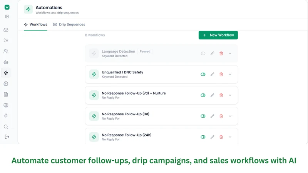Click the Automations header lightning icon

click(28, 9)
